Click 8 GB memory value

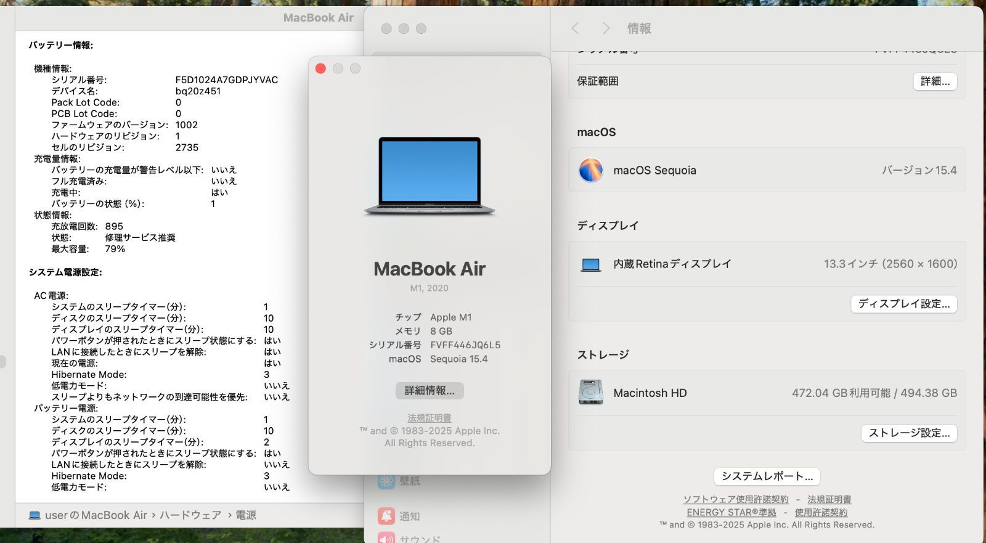point(441,331)
